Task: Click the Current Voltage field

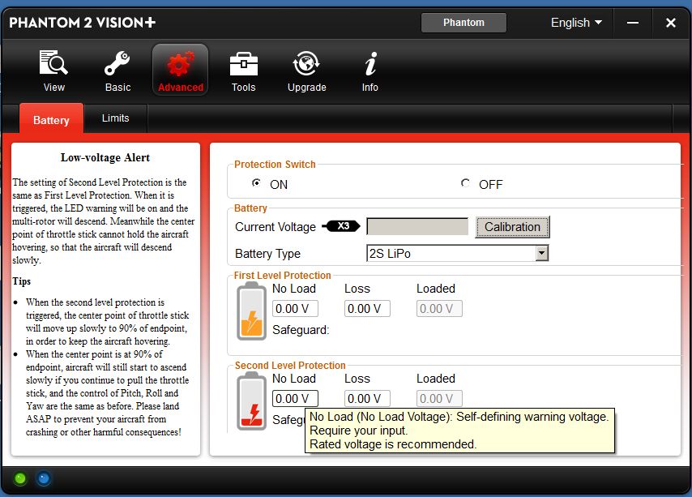Action: click(417, 226)
